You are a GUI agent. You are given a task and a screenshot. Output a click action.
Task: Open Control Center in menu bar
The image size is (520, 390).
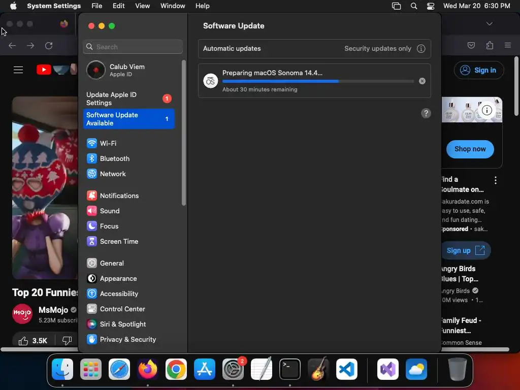pos(431,6)
